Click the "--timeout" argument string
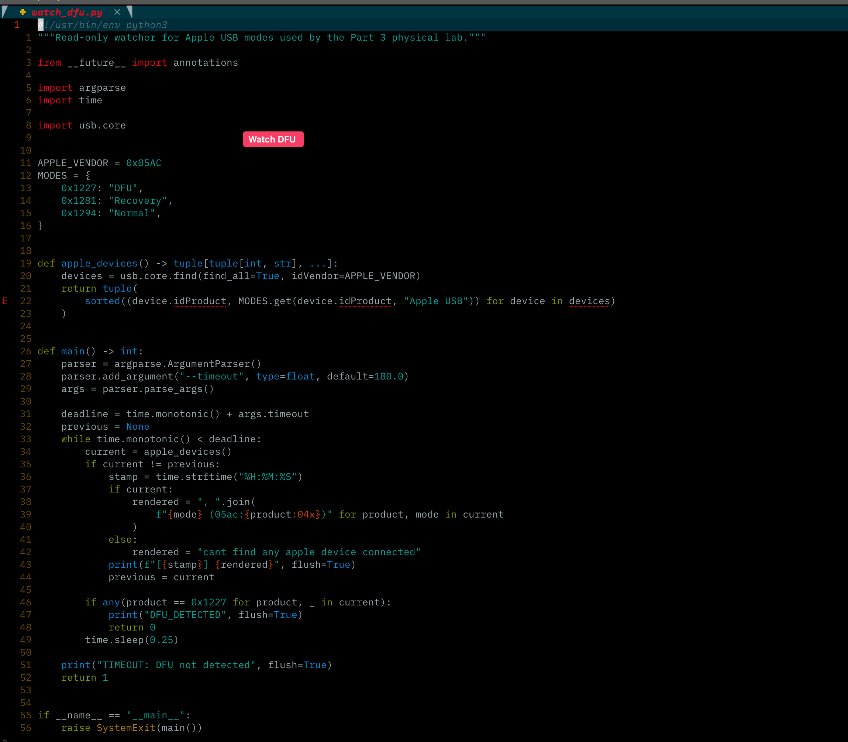The height and width of the screenshot is (742, 848). (x=211, y=377)
